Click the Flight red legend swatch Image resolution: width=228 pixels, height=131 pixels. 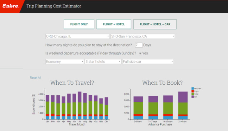click(x=193, y=91)
